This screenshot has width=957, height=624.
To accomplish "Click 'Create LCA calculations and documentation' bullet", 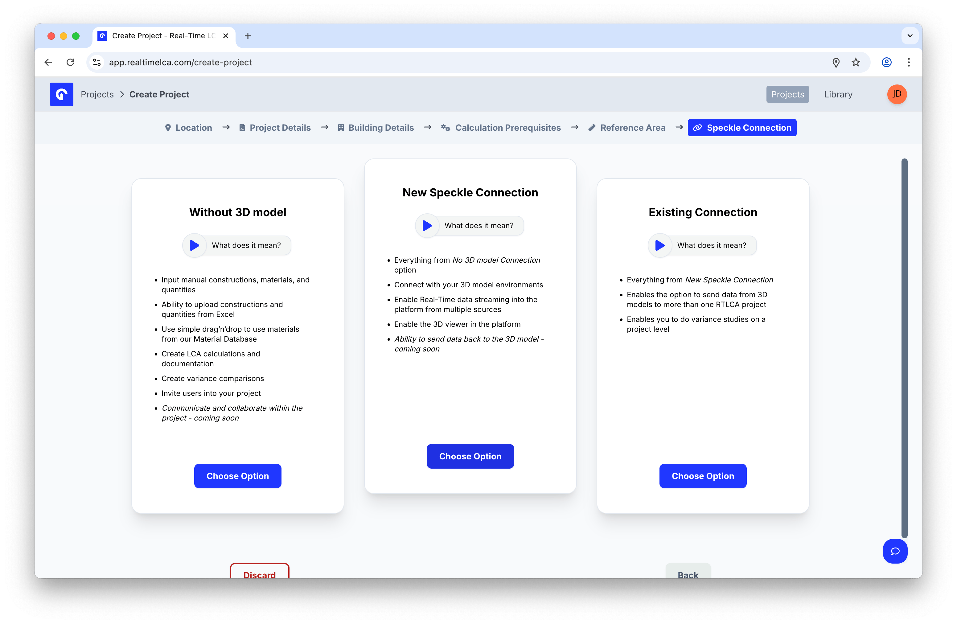I will coord(211,359).
